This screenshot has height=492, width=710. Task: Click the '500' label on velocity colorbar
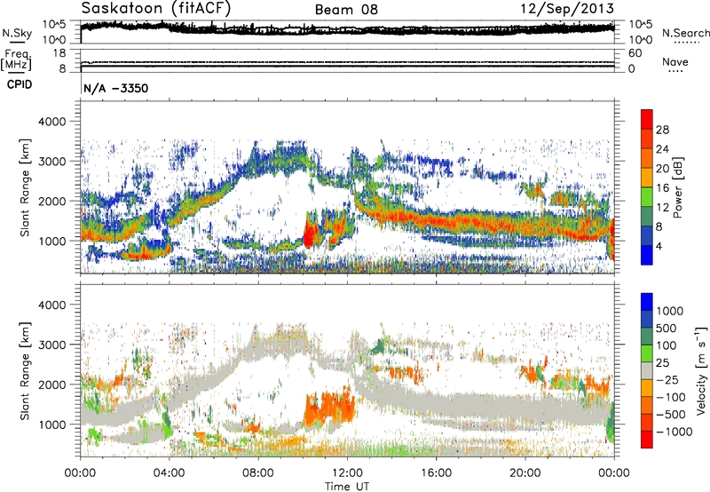(668, 328)
